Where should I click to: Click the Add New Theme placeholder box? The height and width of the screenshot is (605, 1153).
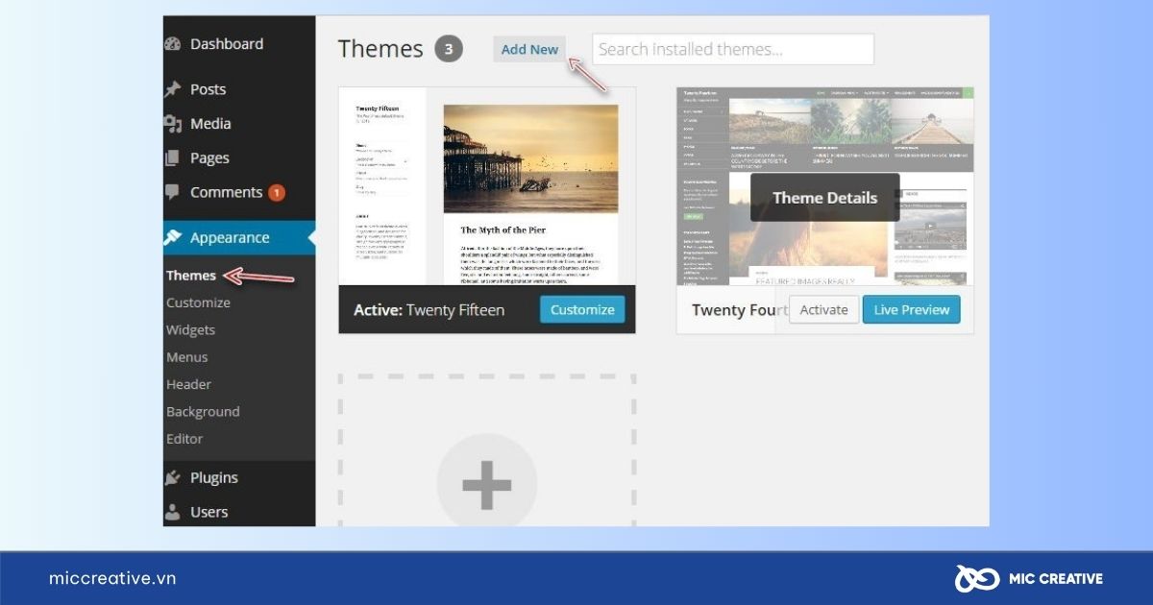[x=487, y=450]
